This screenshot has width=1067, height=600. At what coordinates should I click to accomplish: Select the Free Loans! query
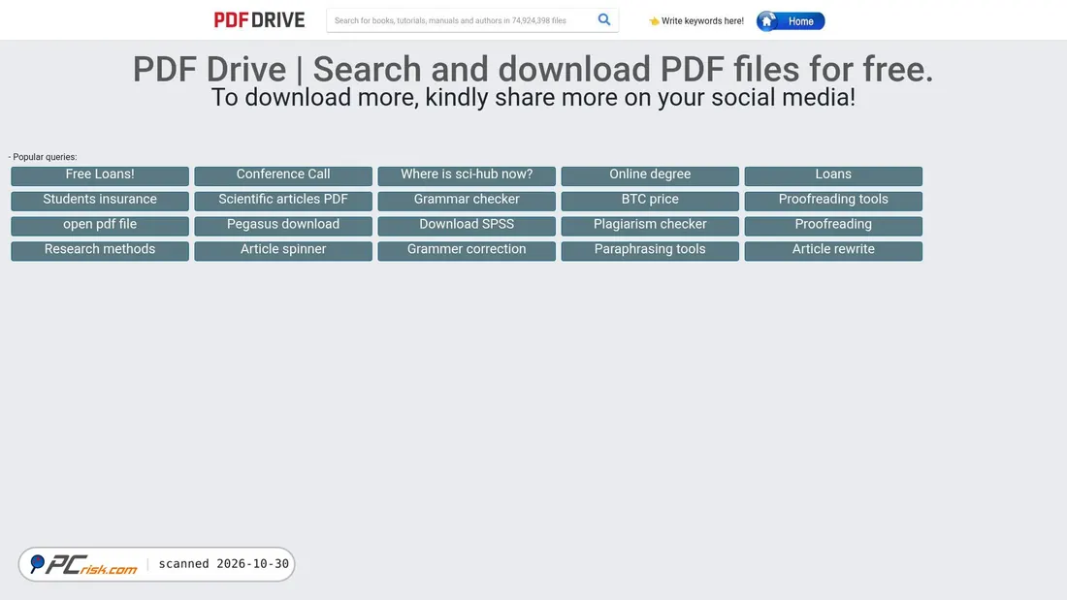click(100, 175)
